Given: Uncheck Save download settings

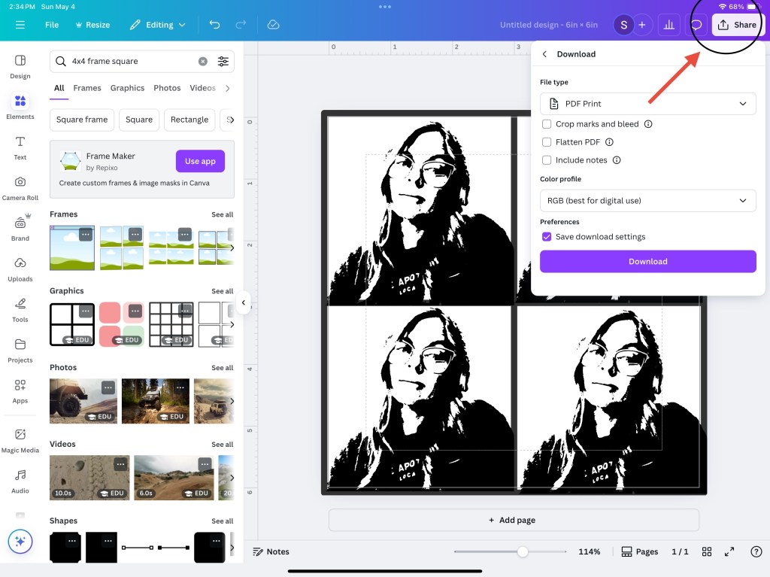Looking at the screenshot, I should tap(547, 237).
